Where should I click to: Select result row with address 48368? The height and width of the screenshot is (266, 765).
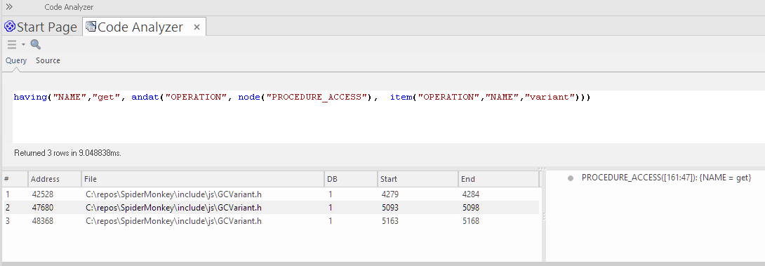pos(272,220)
